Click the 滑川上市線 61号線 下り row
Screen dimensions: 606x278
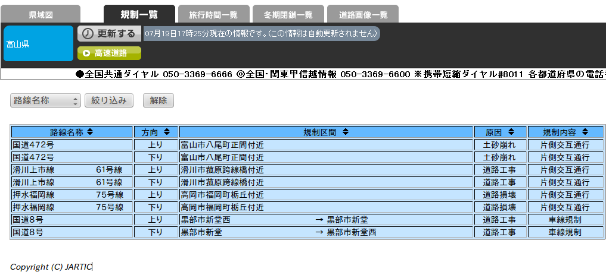point(72,182)
